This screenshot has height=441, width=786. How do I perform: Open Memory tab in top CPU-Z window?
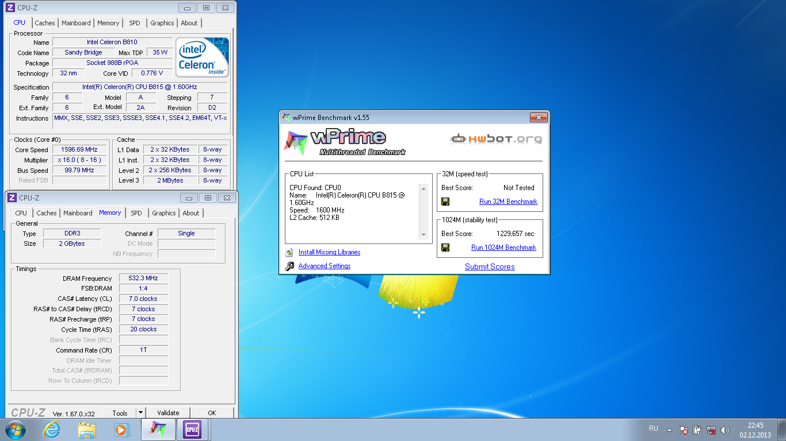108,23
